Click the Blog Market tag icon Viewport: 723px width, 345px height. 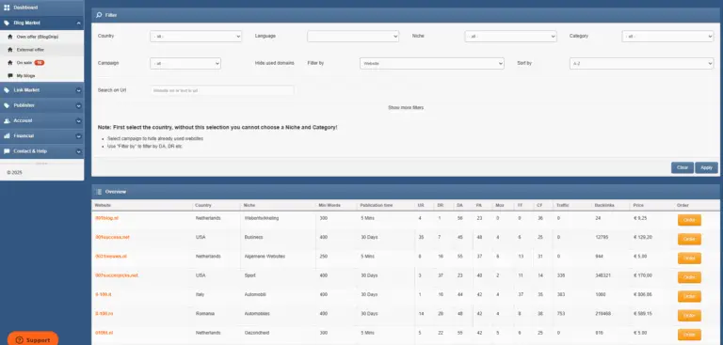click(7, 23)
